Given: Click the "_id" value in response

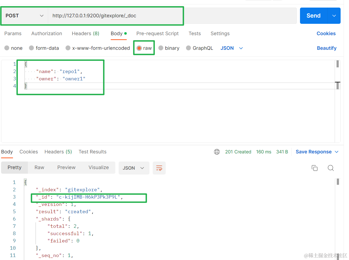Looking at the screenshot, I should pyautogui.click(x=88, y=197).
